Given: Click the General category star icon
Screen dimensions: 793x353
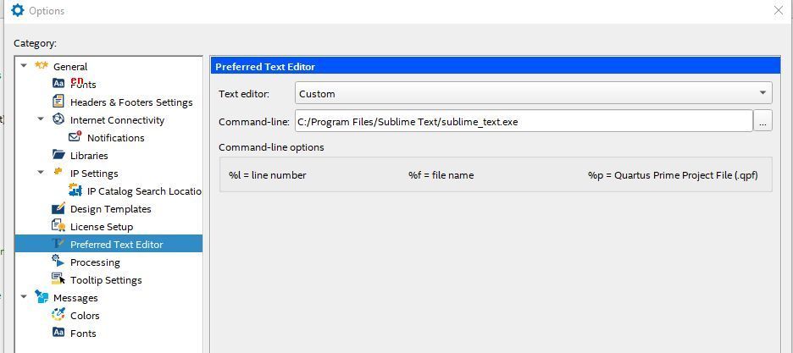Looking at the screenshot, I should pyautogui.click(x=42, y=66).
